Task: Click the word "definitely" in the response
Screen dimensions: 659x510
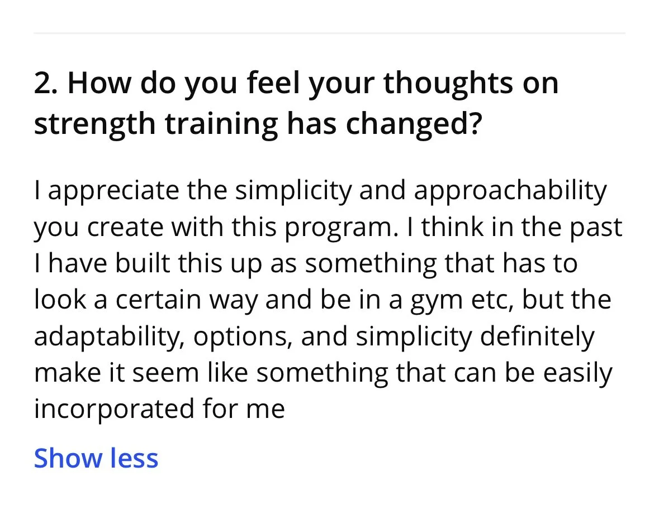Action: point(537,337)
